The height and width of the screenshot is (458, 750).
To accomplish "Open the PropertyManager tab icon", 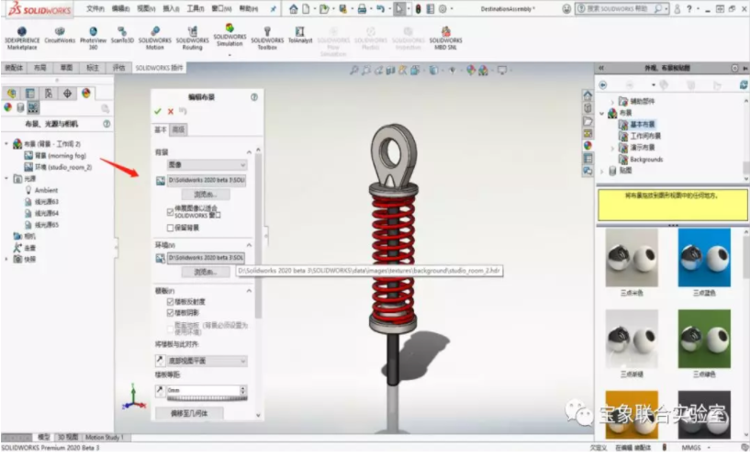I will pyautogui.click(x=29, y=93).
